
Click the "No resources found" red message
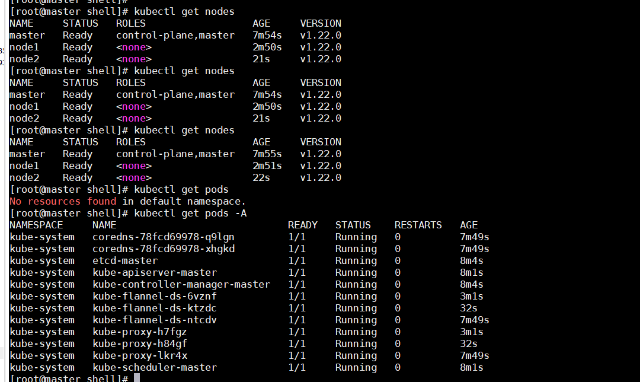(63, 202)
